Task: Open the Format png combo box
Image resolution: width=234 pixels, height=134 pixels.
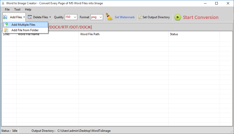Action: pos(97,17)
